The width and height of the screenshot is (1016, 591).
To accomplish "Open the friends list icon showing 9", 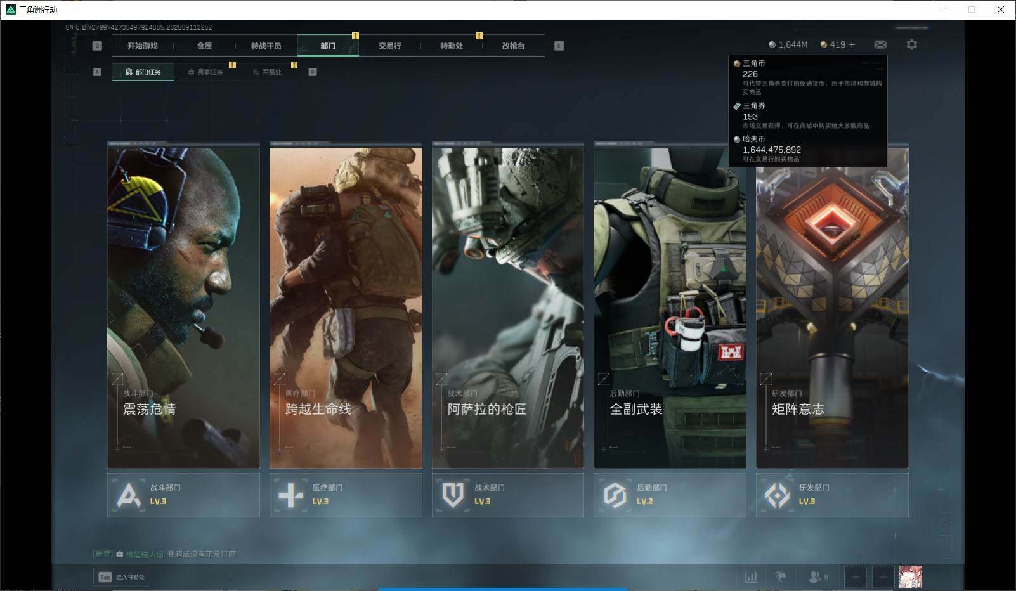I will (818, 577).
